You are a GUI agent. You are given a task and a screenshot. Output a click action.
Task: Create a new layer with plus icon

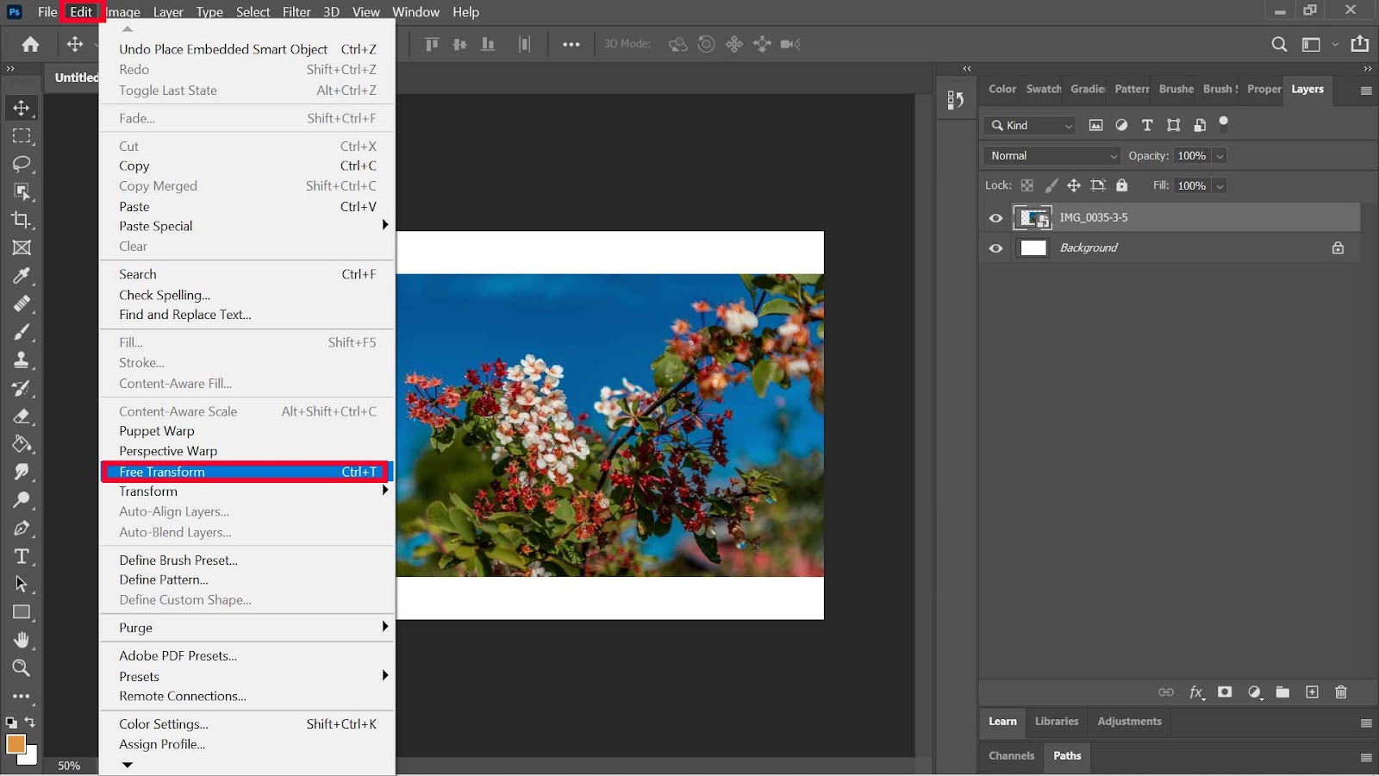(x=1312, y=692)
